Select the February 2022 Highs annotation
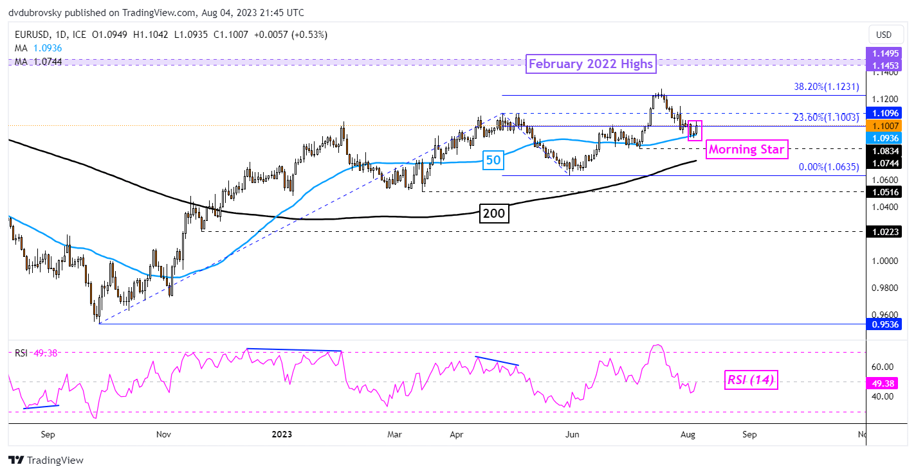916x474 pixels. point(592,63)
